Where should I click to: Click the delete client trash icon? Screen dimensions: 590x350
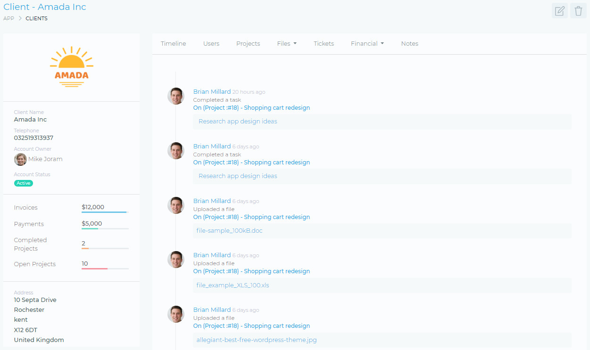point(578,11)
